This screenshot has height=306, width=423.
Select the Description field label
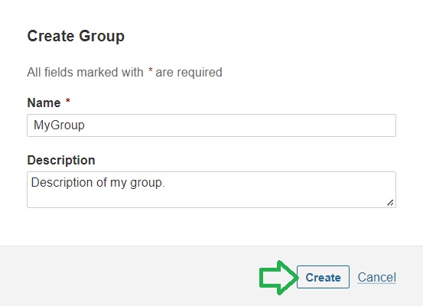point(61,161)
